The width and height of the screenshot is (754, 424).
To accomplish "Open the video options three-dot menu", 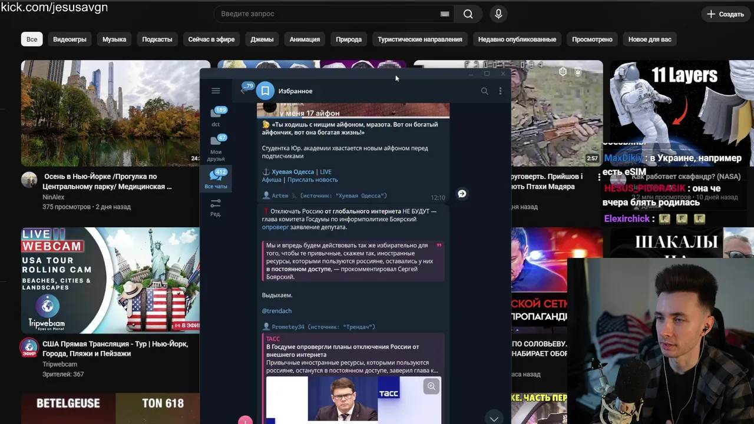I will click(x=599, y=177).
